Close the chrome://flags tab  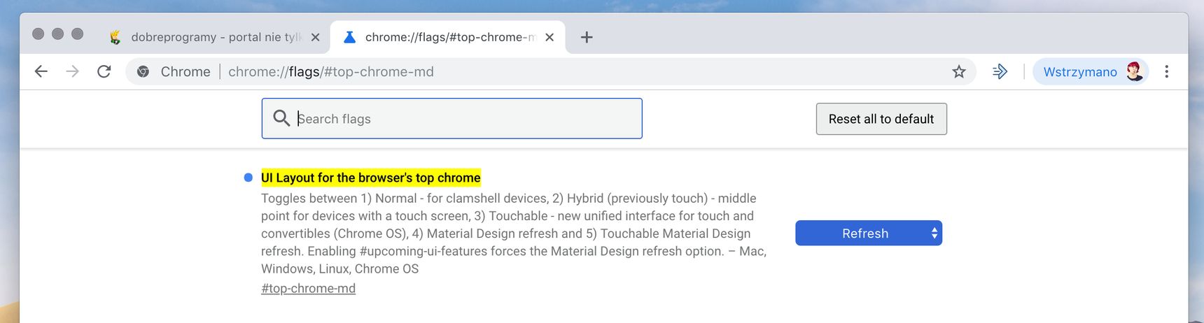(x=549, y=37)
